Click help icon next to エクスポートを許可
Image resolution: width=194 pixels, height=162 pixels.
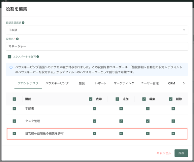pos(38,57)
